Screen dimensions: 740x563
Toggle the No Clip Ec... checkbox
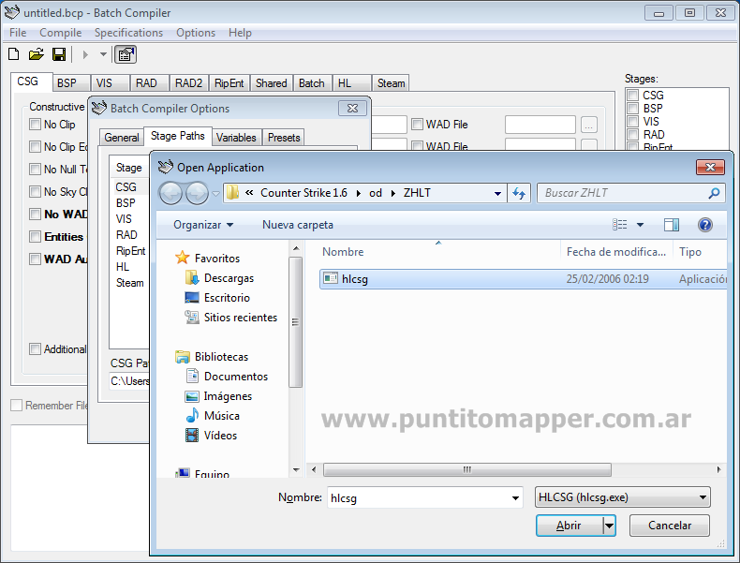pos(35,147)
